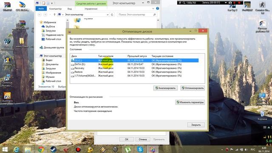
Task: Click the Анализировать button
Action: (x=165, y=88)
